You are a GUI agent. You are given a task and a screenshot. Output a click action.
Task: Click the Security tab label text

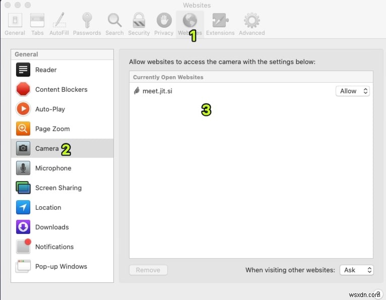139,33
